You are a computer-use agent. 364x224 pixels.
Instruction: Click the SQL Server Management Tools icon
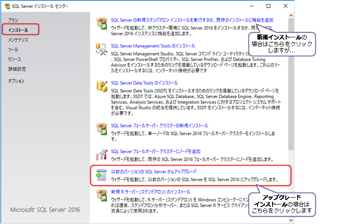[x=101, y=49]
